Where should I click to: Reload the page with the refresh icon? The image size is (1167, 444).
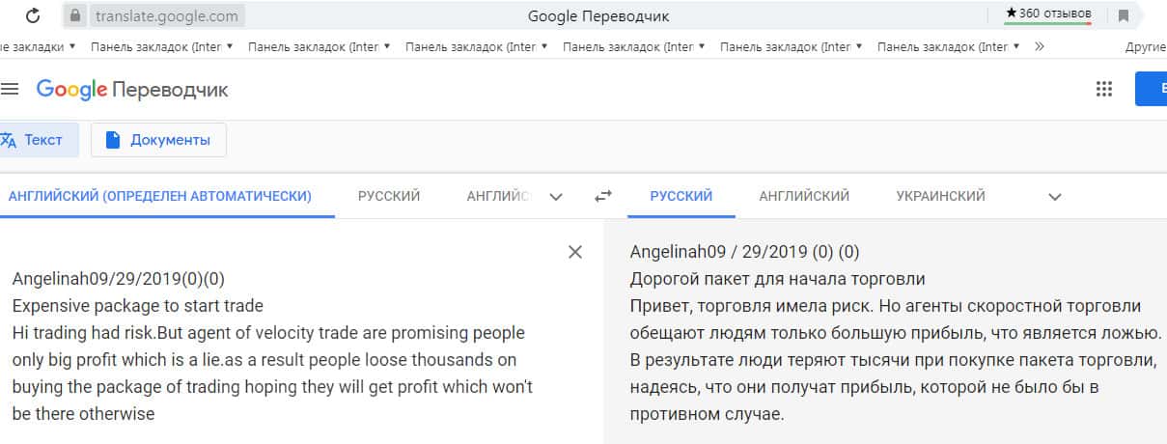tap(33, 15)
